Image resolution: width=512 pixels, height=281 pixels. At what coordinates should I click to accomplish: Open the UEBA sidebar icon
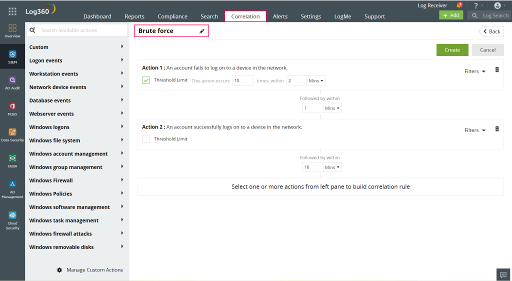pyautogui.click(x=12, y=160)
